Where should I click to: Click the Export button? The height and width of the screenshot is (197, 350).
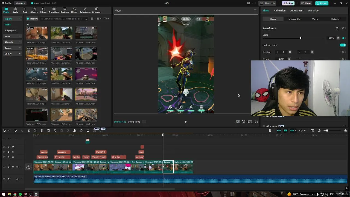(322, 3)
